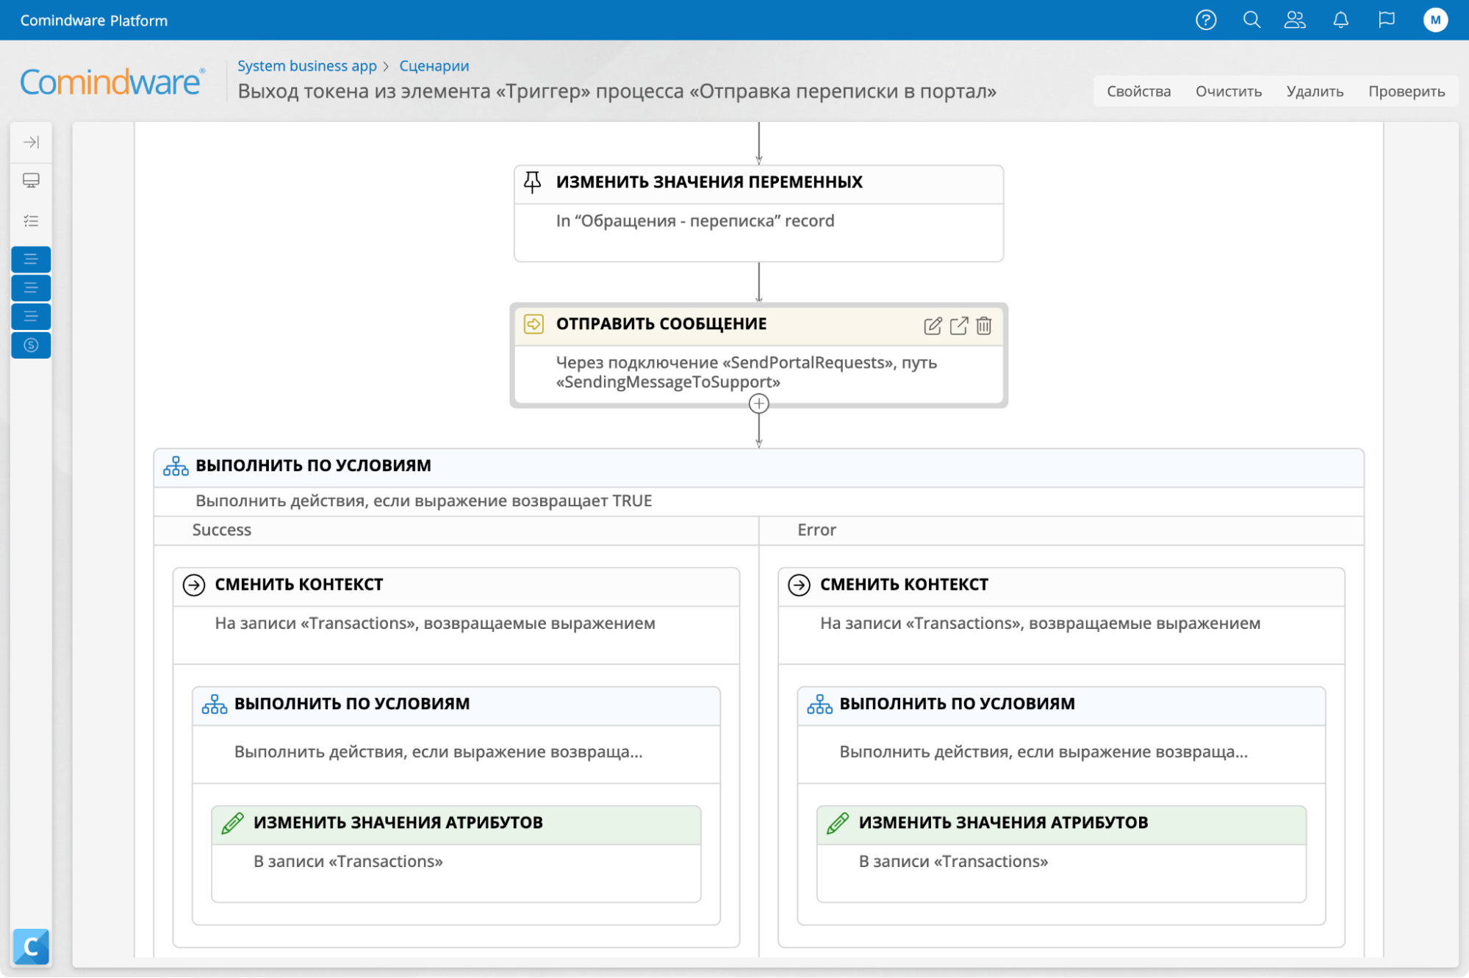Viewport: 1469px width, 978px height.
Task: Select the top Выполнить по условиям header
Action: [x=758, y=467]
